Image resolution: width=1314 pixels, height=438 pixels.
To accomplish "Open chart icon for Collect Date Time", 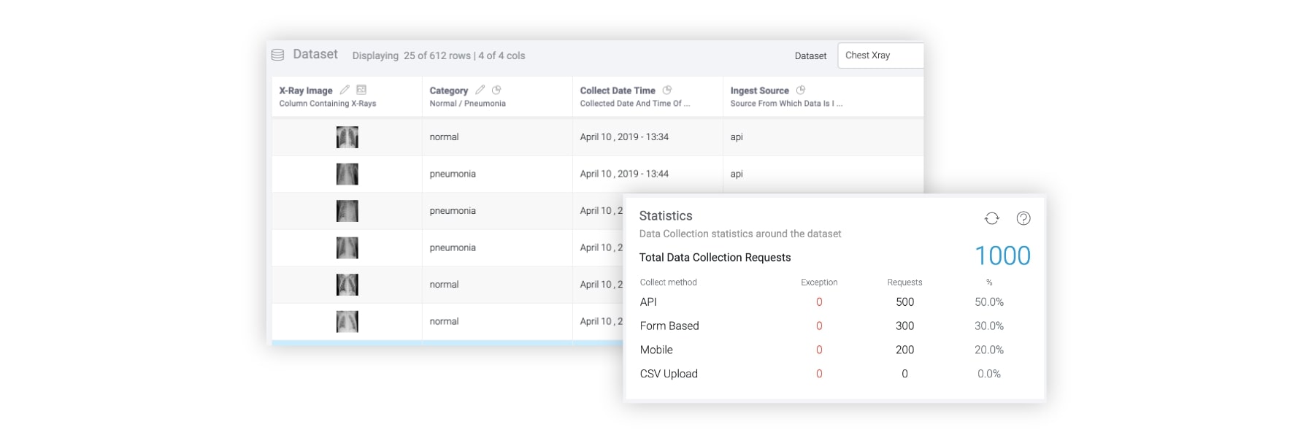I will tap(666, 90).
